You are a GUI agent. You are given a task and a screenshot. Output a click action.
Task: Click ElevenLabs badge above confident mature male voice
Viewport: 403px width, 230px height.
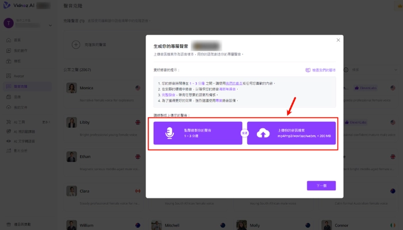tap(356, 122)
